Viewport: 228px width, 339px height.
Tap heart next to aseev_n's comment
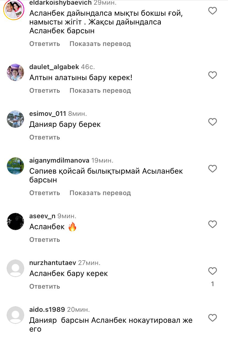(212, 224)
